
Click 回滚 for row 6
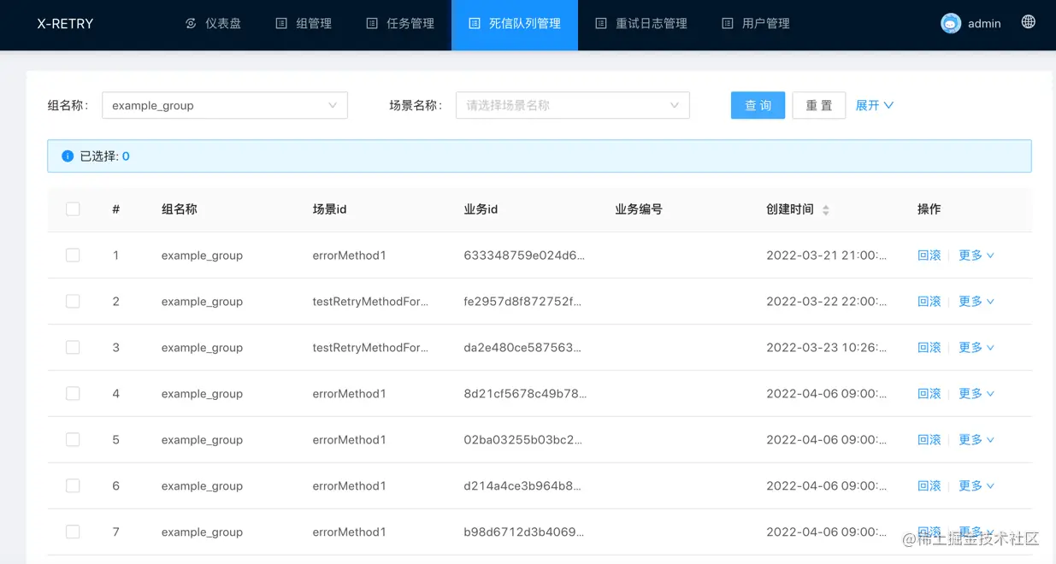tap(929, 486)
